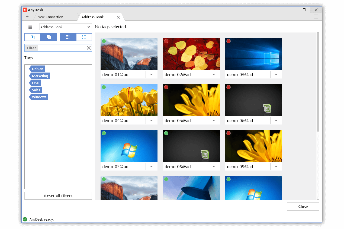Open the demo-09@ad yellow flower thumbnail
Viewport: 344px width, 229px height.
point(254,146)
